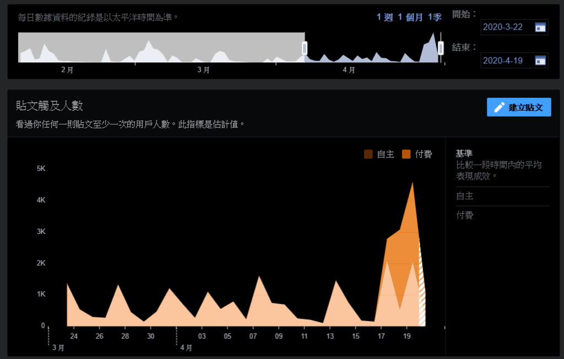Select the 1 個月 range link
Screen dimensions: 564x359
pos(410,17)
